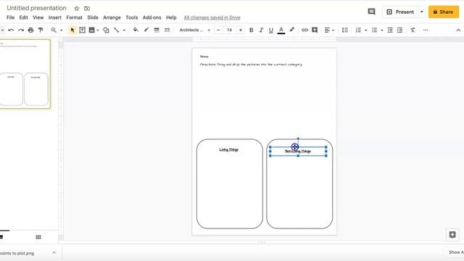Switch to grid view of slides
This screenshot has height=261, width=464.
38,237
